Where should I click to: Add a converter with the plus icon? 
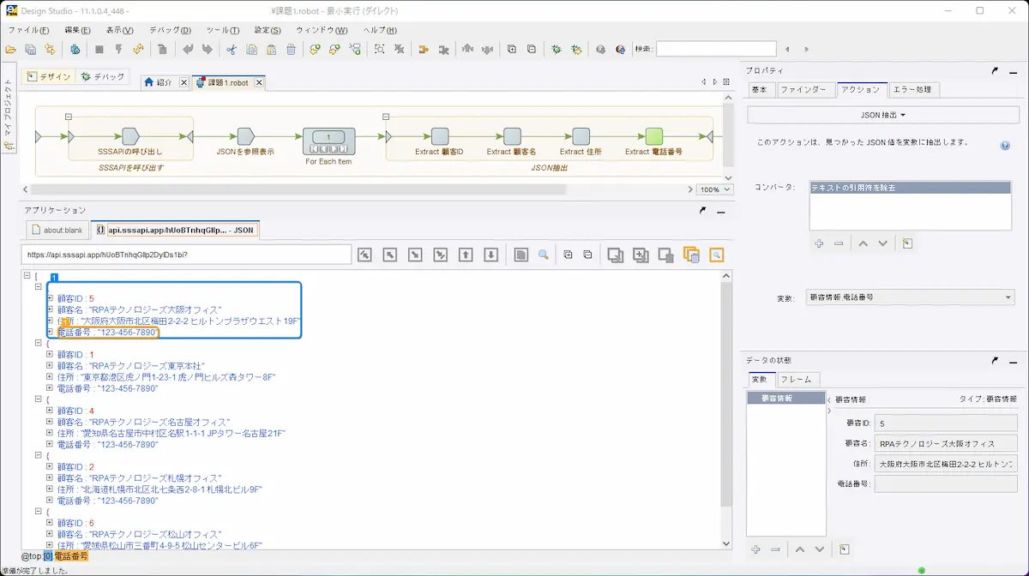pyautogui.click(x=819, y=243)
